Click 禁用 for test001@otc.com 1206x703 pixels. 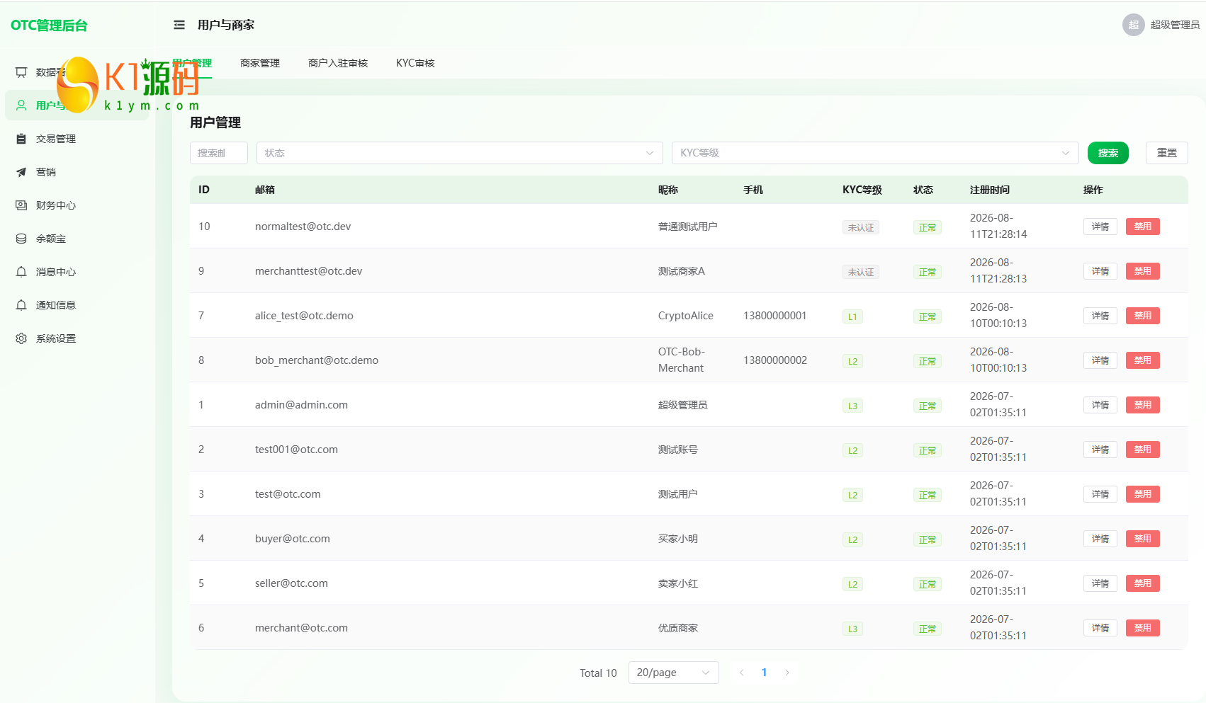point(1143,450)
